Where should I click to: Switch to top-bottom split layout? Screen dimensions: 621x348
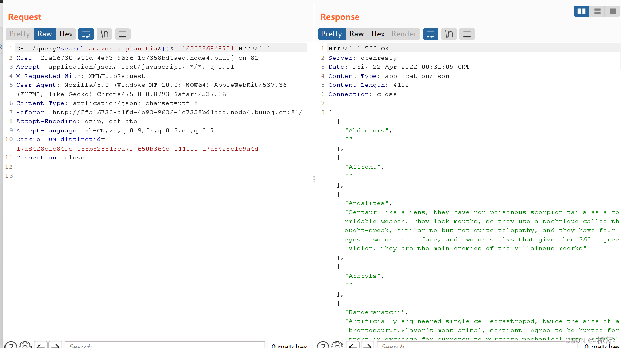[x=597, y=11]
